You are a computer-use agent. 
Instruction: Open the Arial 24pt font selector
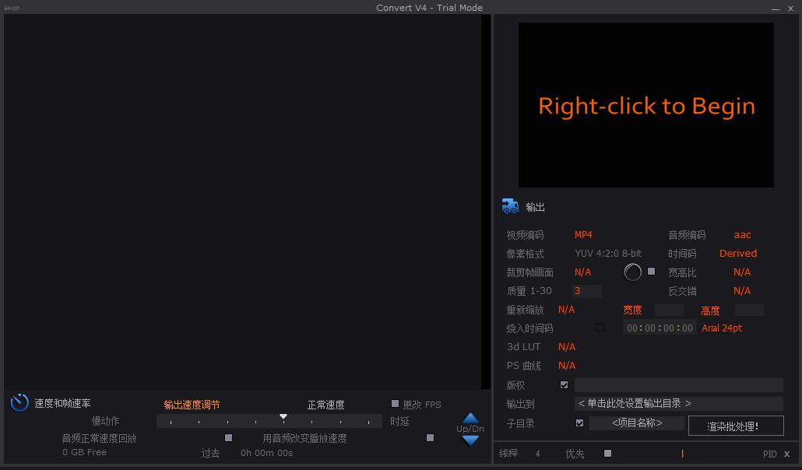tap(722, 328)
